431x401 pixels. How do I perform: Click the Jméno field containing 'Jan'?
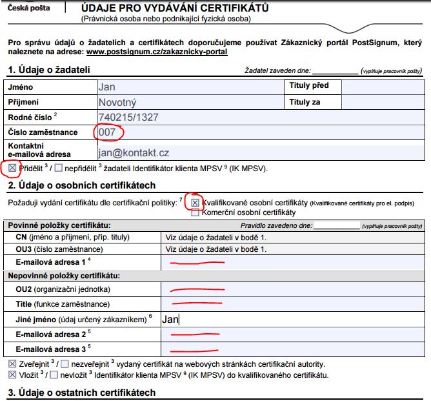[188, 86]
